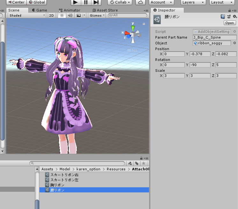Toggle scene audio speaker icon
The width and height of the screenshot is (238, 209).
pyautogui.click(x=70, y=15)
